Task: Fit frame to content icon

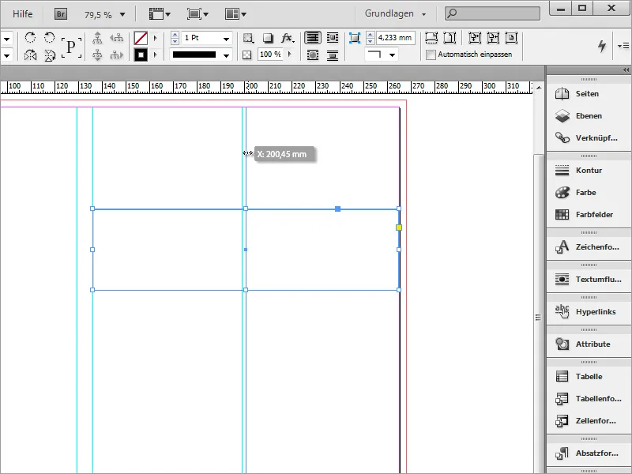Action: tap(493, 38)
